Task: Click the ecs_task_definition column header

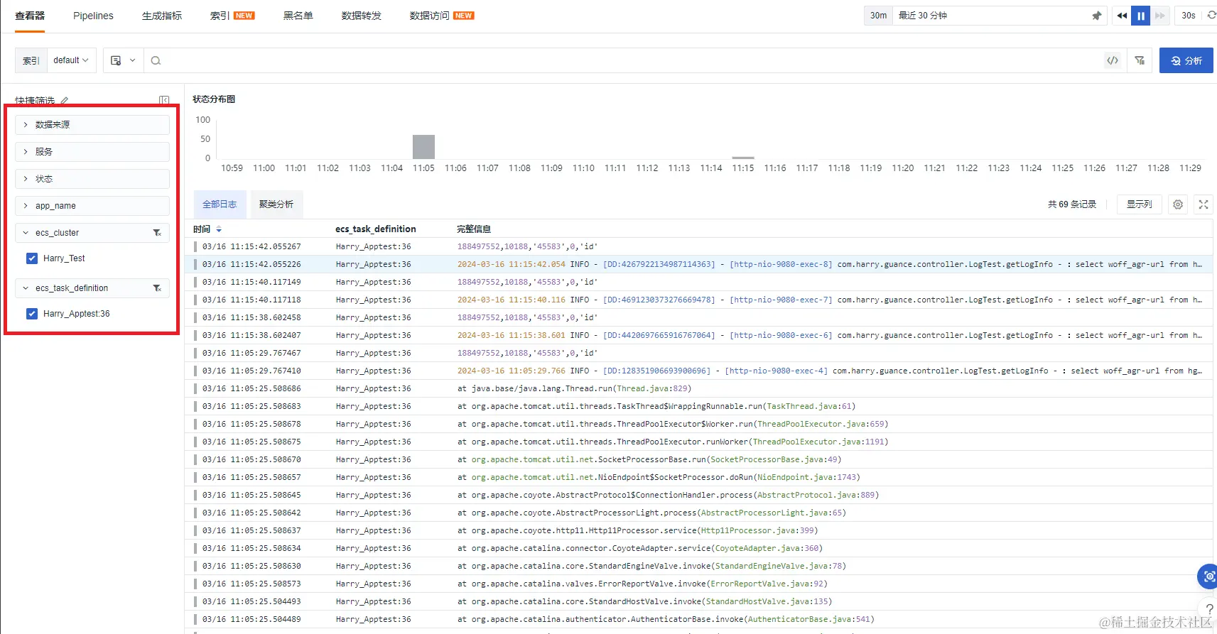Action: [376, 229]
